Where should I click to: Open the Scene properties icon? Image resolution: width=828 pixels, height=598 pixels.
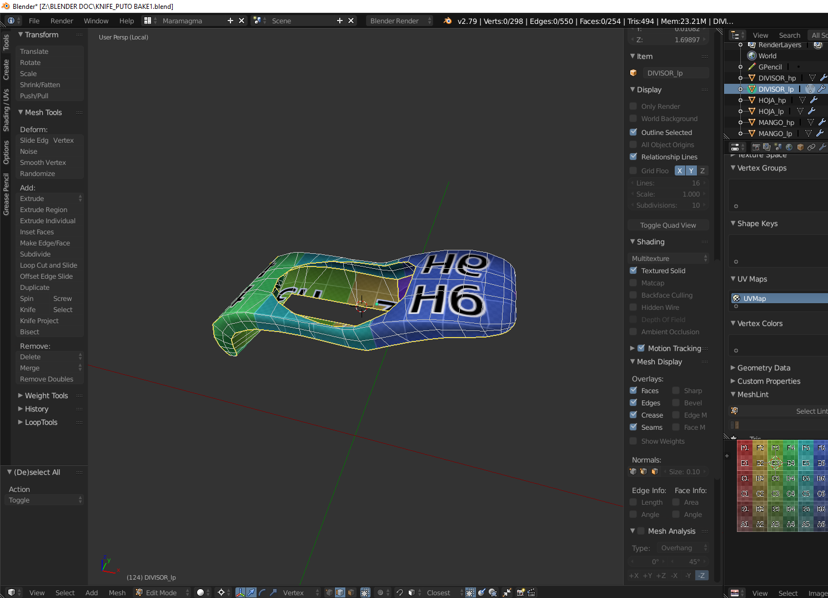[778, 147]
